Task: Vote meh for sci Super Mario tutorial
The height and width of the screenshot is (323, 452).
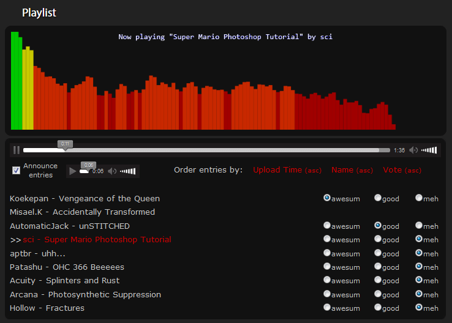Action: (419, 239)
